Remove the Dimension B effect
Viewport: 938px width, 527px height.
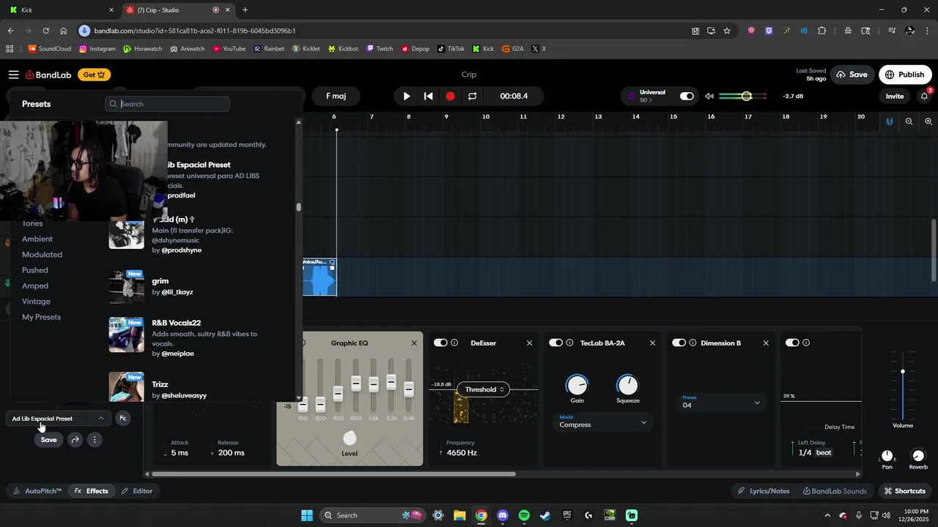tap(767, 343)
